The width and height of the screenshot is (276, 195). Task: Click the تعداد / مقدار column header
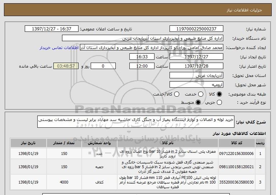[x=64, y=143]
